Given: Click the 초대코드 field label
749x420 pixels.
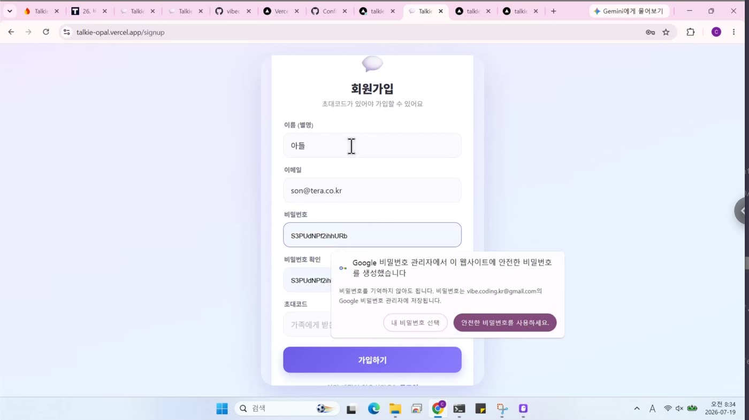Looking at the screenshot, I should coord(295,304).
